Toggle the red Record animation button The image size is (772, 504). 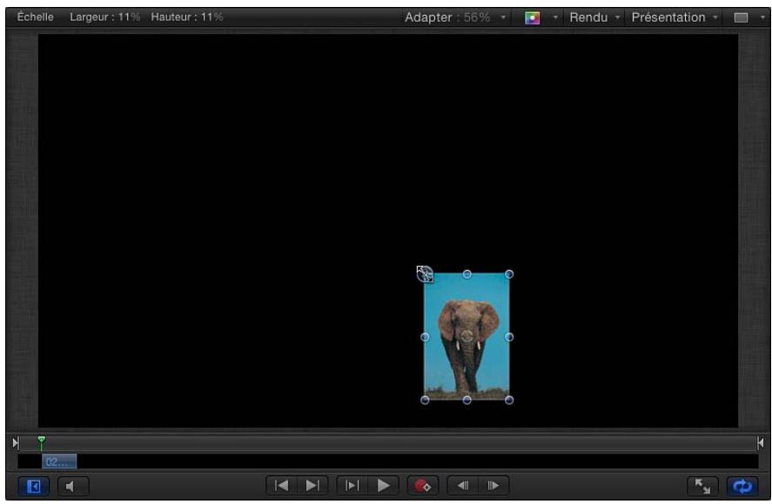(423, 486)
